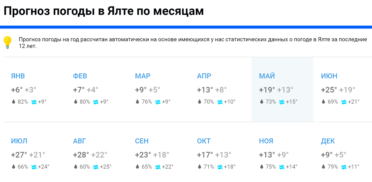Click the humidity drop icon for April

[199, 101]
